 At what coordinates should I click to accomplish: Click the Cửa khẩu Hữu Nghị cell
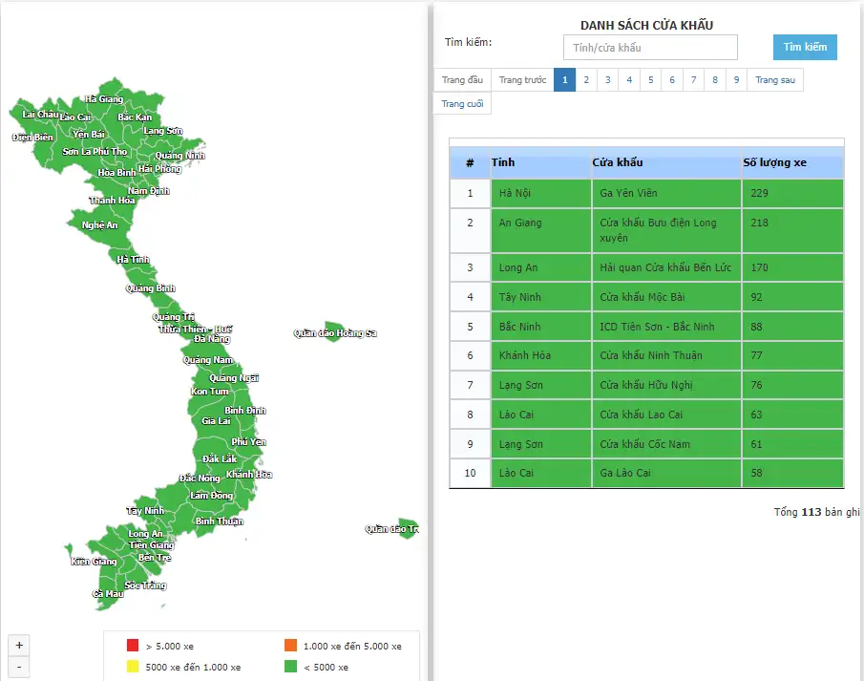pos(666,385)
